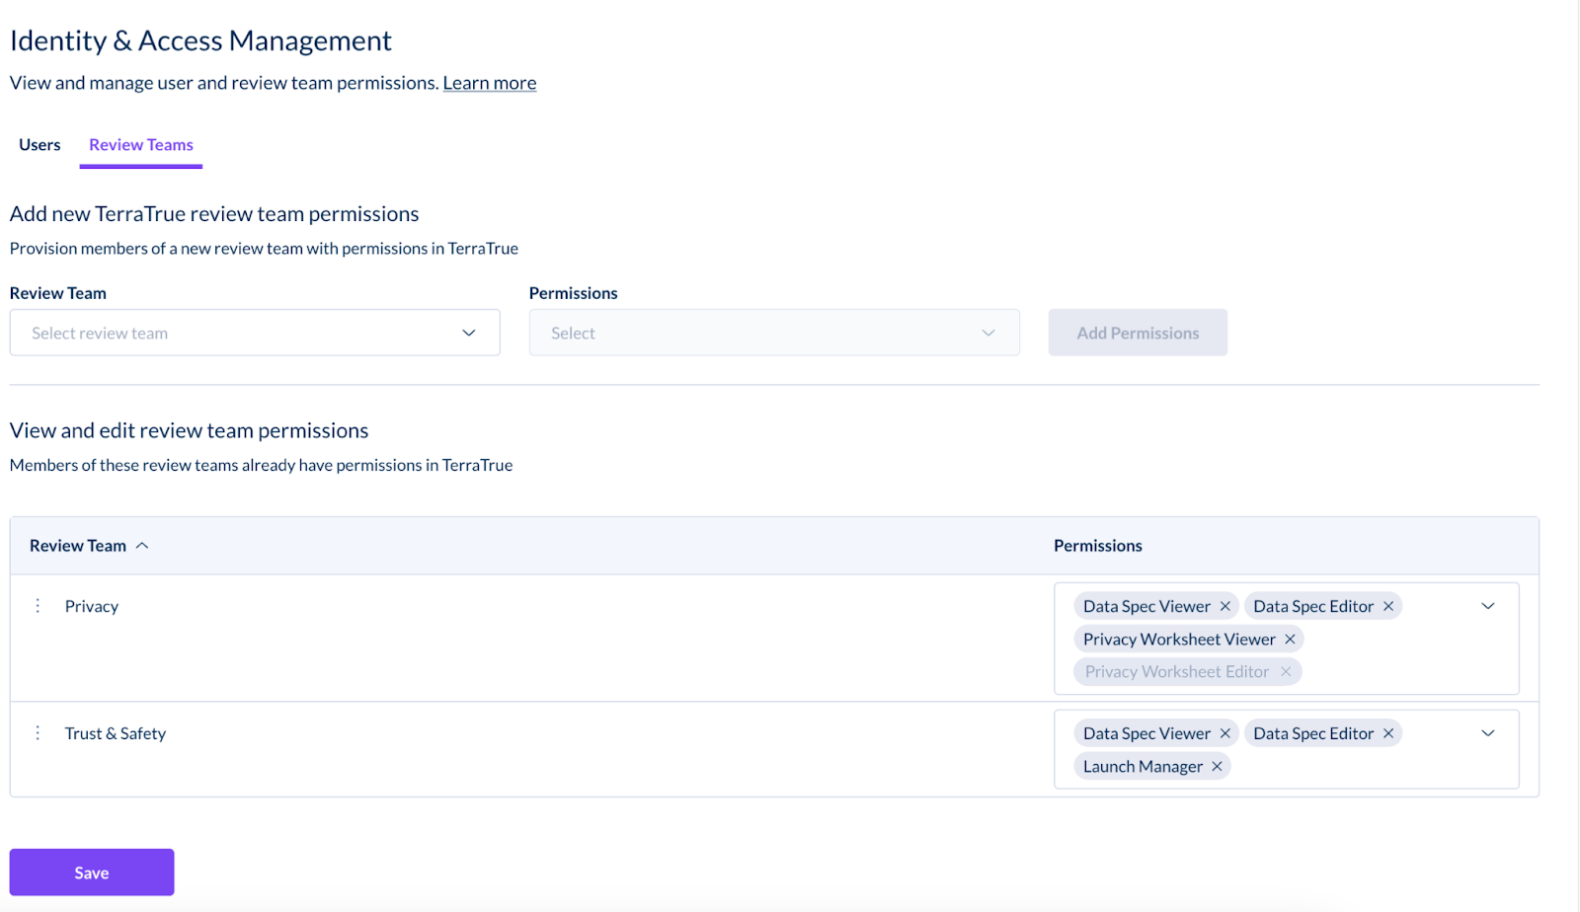
Task: Open the Select review team dropdown
Action: [x=255, y=333]
